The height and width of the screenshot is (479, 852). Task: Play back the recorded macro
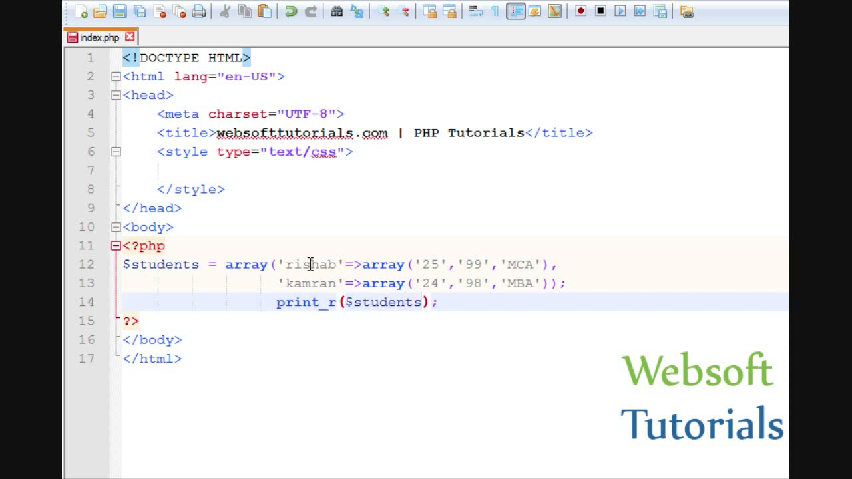coord(620,11)
